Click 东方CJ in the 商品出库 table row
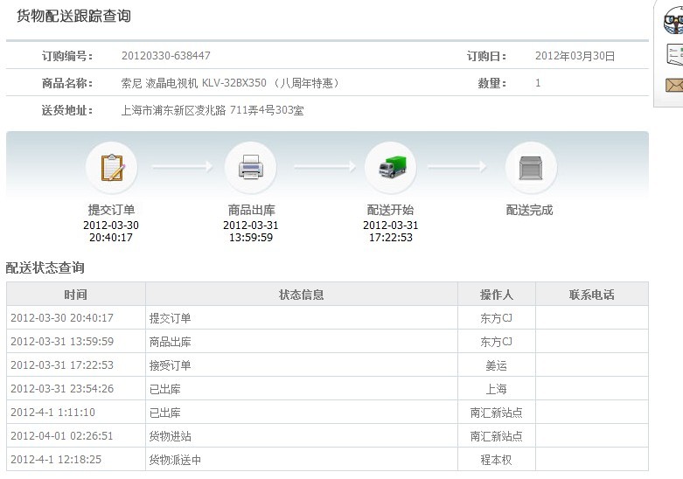Screen dimensions: 683x479 tap(496, 342)
